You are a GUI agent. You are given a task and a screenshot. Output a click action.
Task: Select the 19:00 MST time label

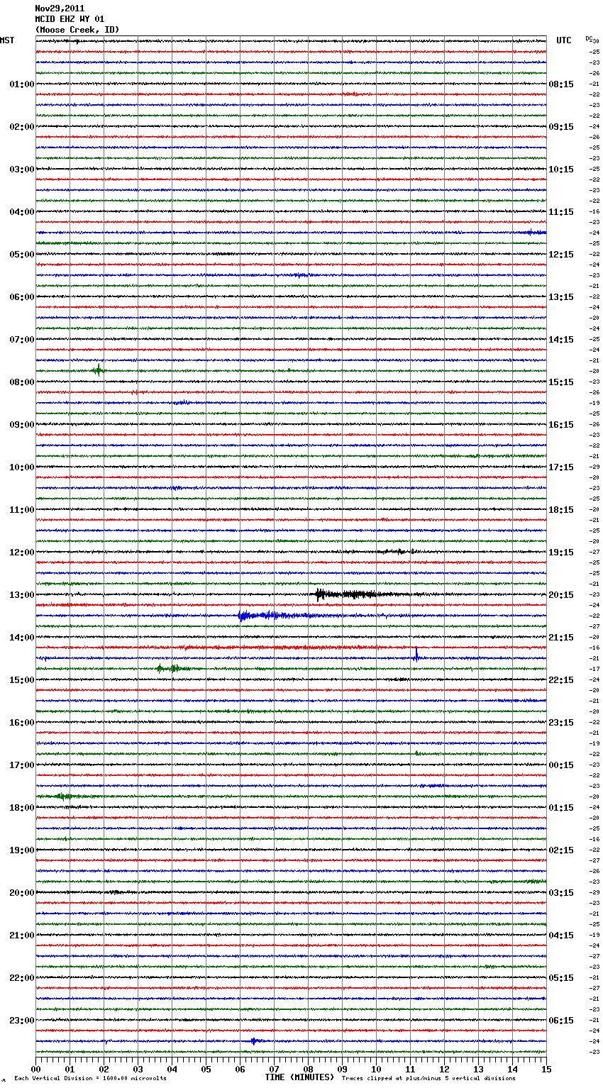[x=22, y=850]
